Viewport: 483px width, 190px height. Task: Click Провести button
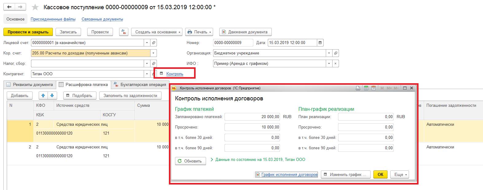click(x=100, y=32)
